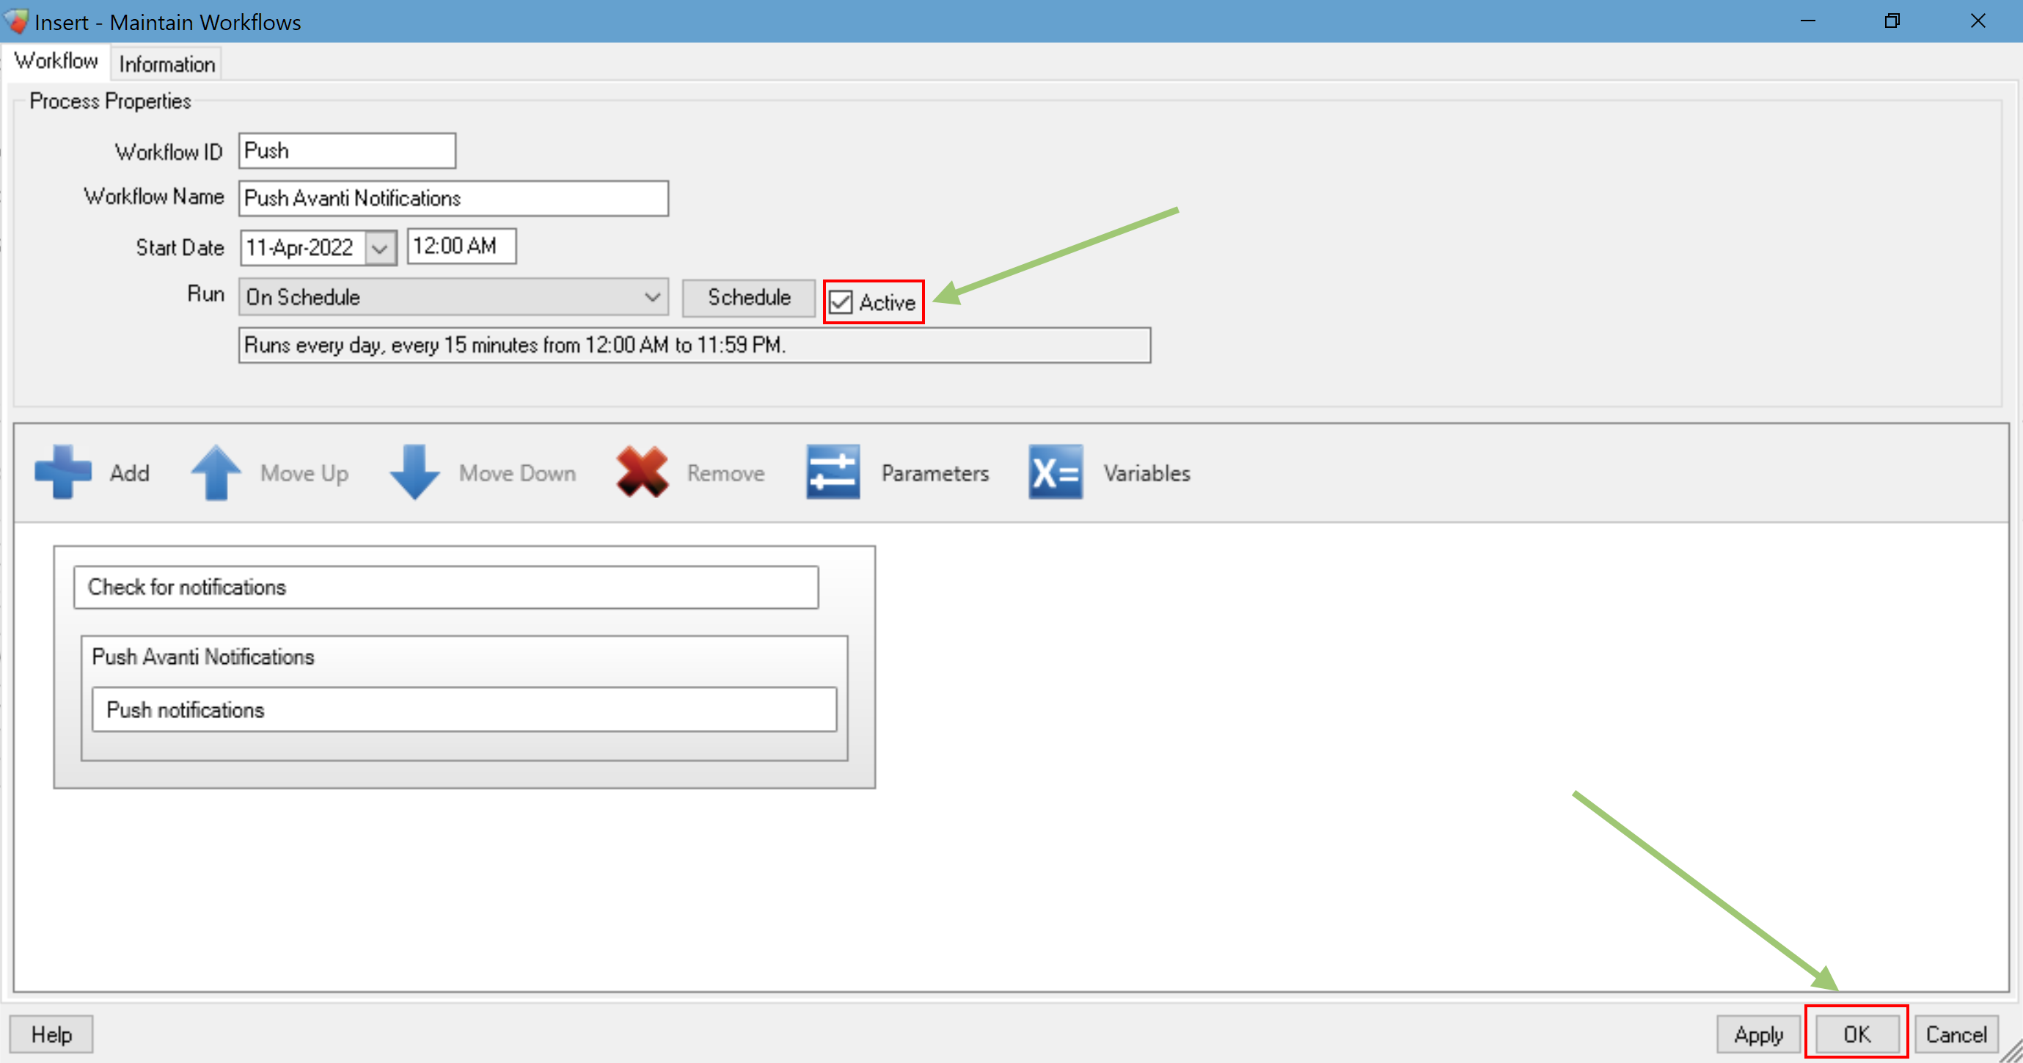
Task: Click the Move Up arrow icon
Action: pyautogui.click(x=215, y=472)
